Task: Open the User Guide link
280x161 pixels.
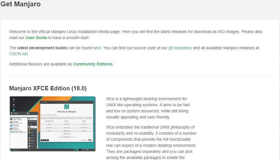Action: coord(36,38)
